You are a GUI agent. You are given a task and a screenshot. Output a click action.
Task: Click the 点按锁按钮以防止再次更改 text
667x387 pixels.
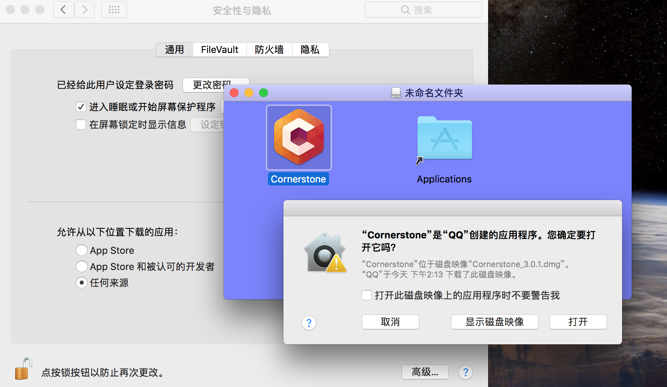(103, 373)
